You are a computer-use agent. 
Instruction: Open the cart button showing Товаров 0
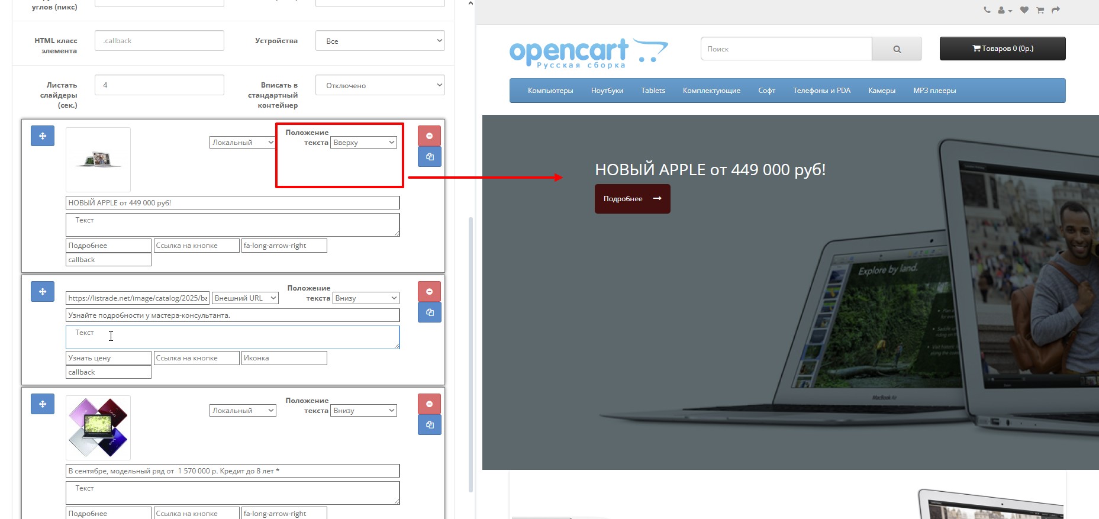click(1003, 49)
